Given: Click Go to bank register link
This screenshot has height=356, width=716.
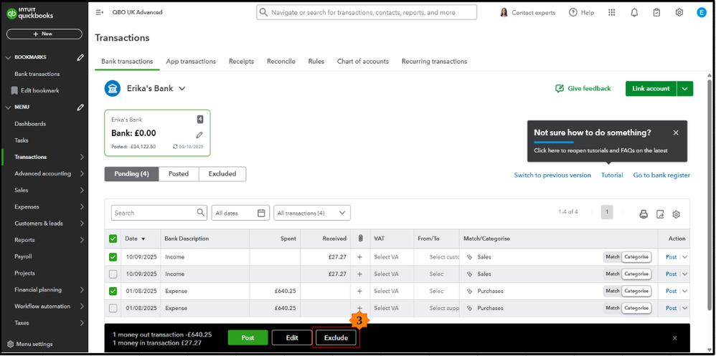Looking at the screenshot, I should 661,175.
